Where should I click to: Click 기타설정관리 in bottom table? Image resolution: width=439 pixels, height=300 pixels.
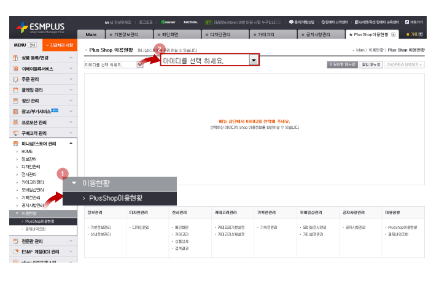[313, 234]
